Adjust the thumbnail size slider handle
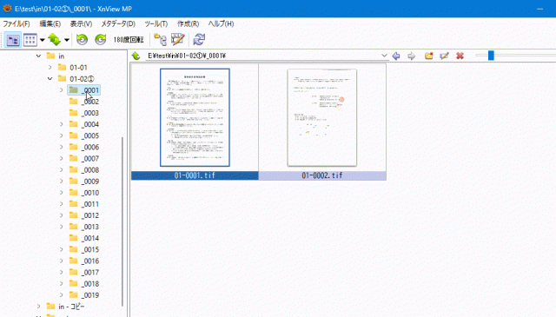The image size is (556, 317). (x=491, y=56)
